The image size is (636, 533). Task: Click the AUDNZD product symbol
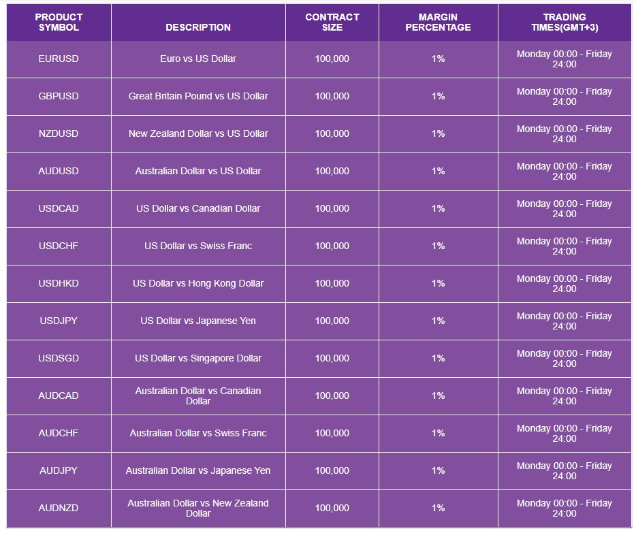click(x=59, y=508)
